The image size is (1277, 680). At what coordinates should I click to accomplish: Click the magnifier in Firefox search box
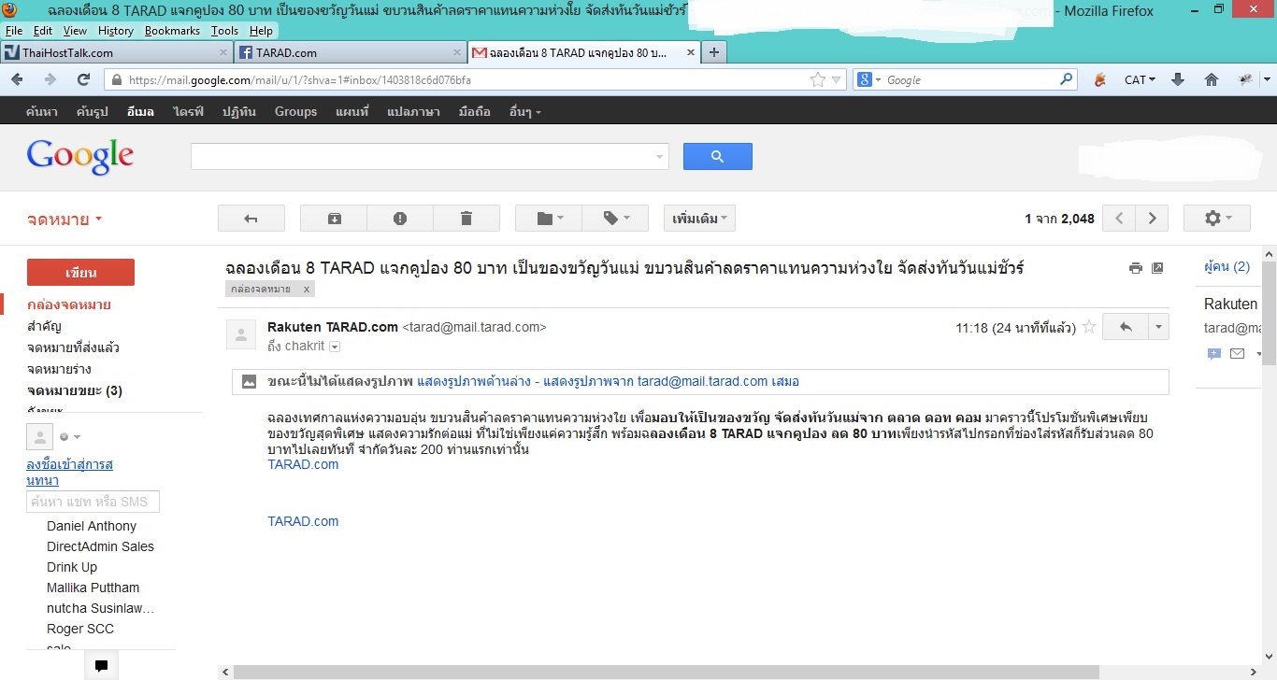click(x=1067, y=79)
